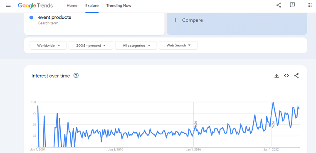
Task: Show help for Interest over time
Action: [76, 75]
